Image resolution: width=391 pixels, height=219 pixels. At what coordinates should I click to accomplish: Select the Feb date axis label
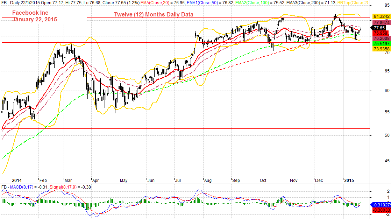(x=43, y=180)
